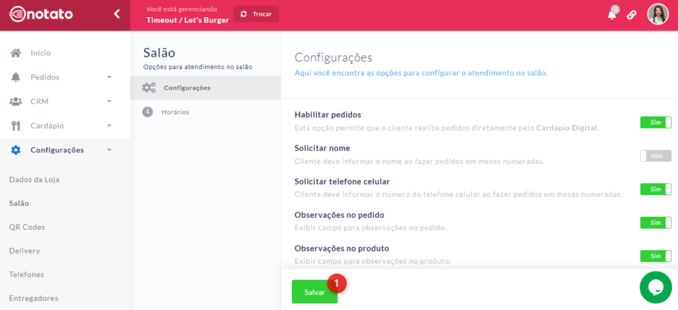
Task: Enable the Solicitar nome switch
Action: pos(655,156)
